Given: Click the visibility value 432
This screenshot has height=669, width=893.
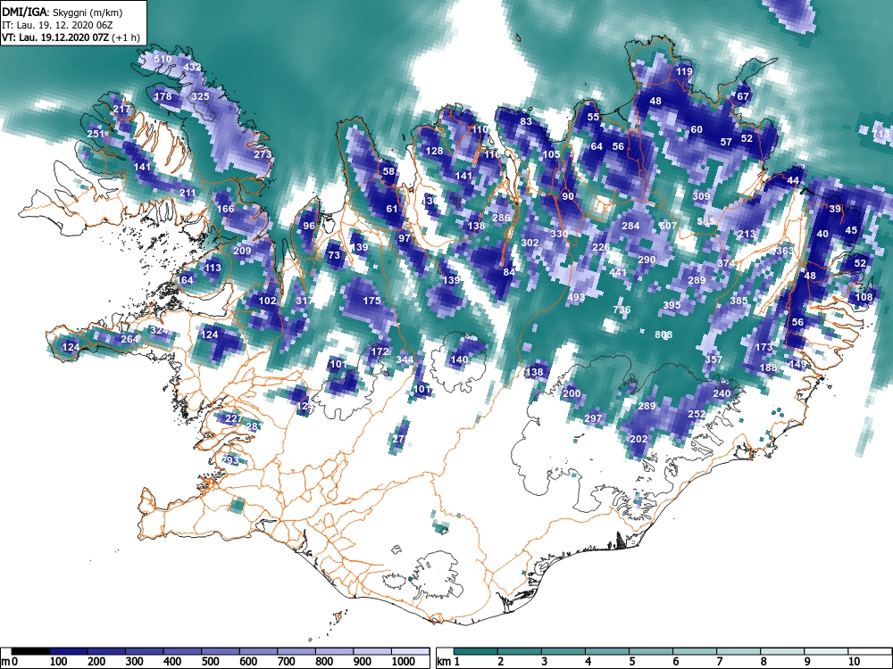Looking at the screenshot, I should (x=193, y=67).
